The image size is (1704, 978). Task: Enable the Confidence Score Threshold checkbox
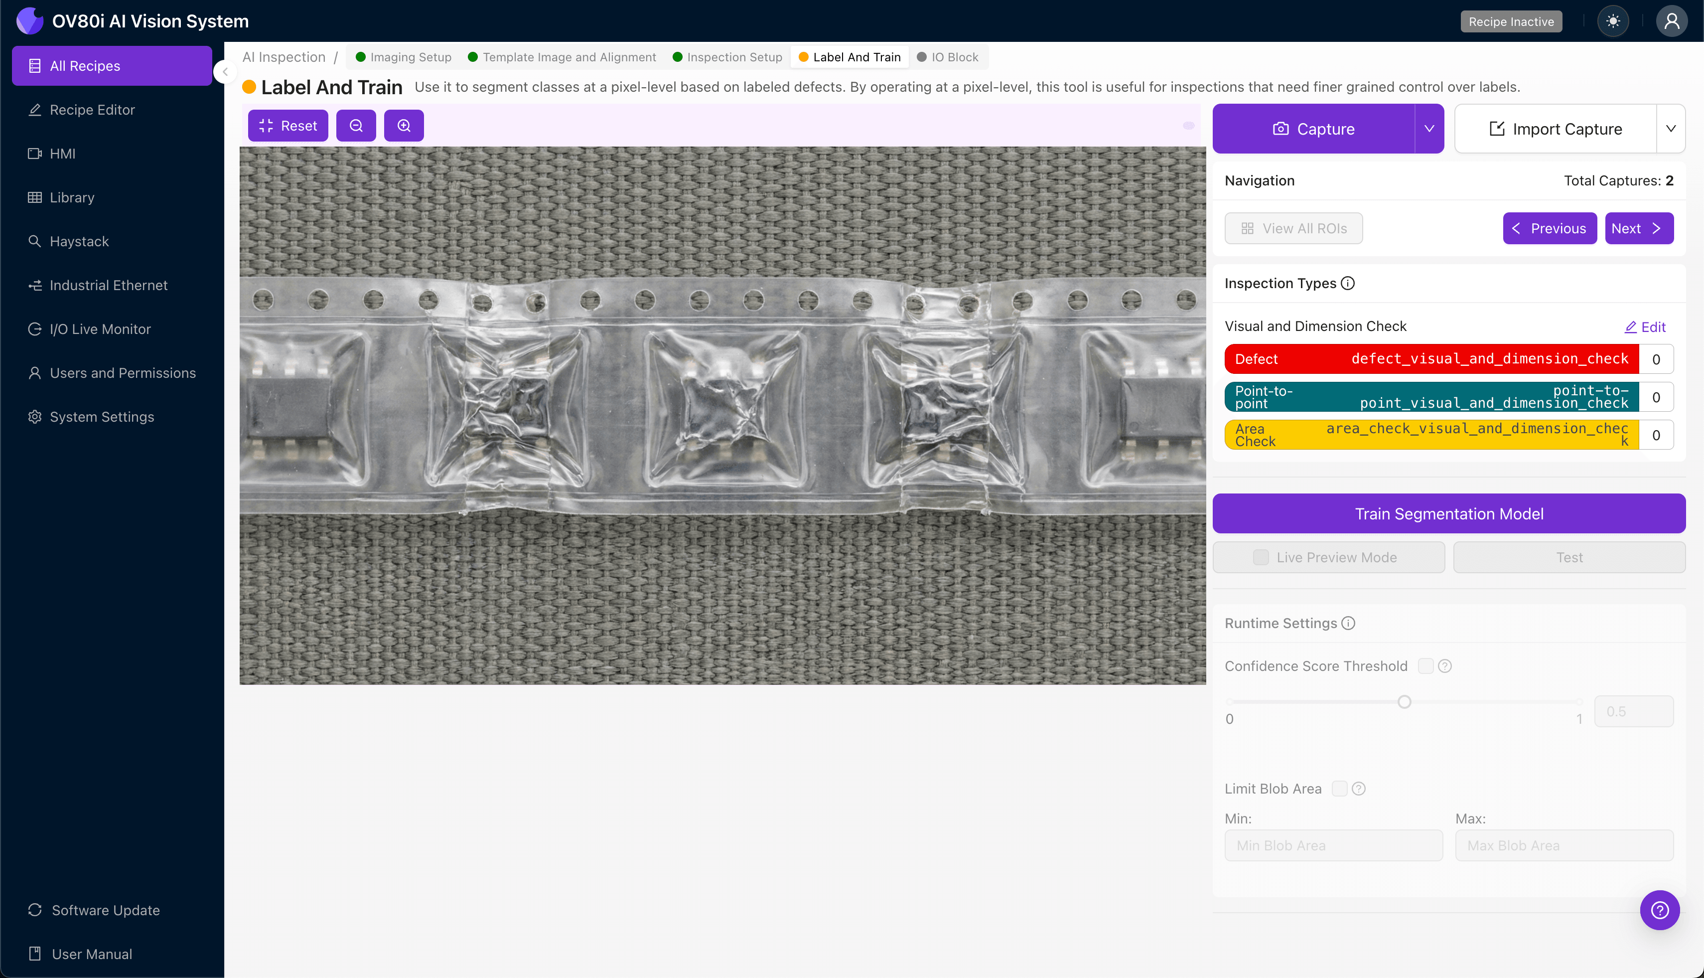pyautogui.click(x=1425, y=666)
